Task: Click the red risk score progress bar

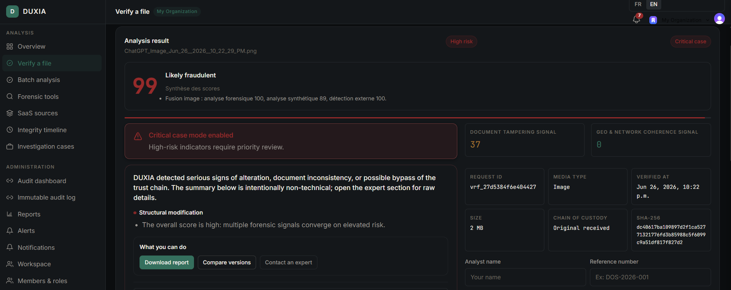Action: [x=418, y=118]
